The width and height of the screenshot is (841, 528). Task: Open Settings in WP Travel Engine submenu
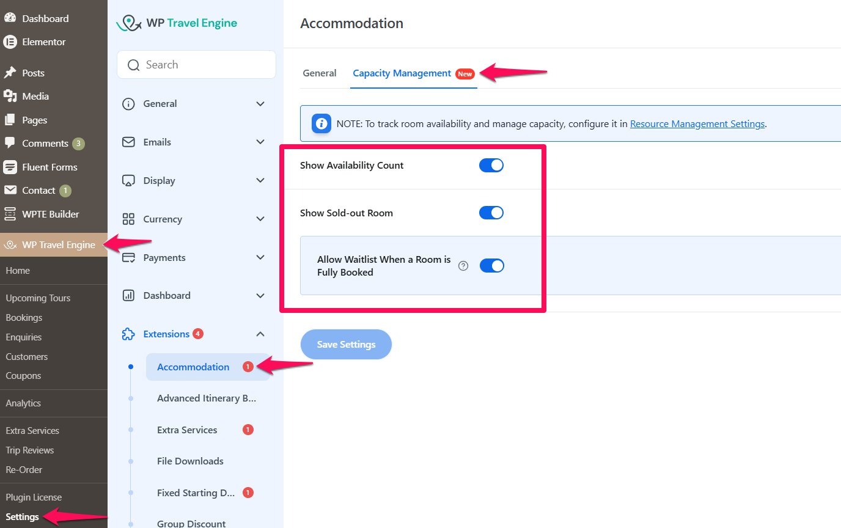[23, 517]
